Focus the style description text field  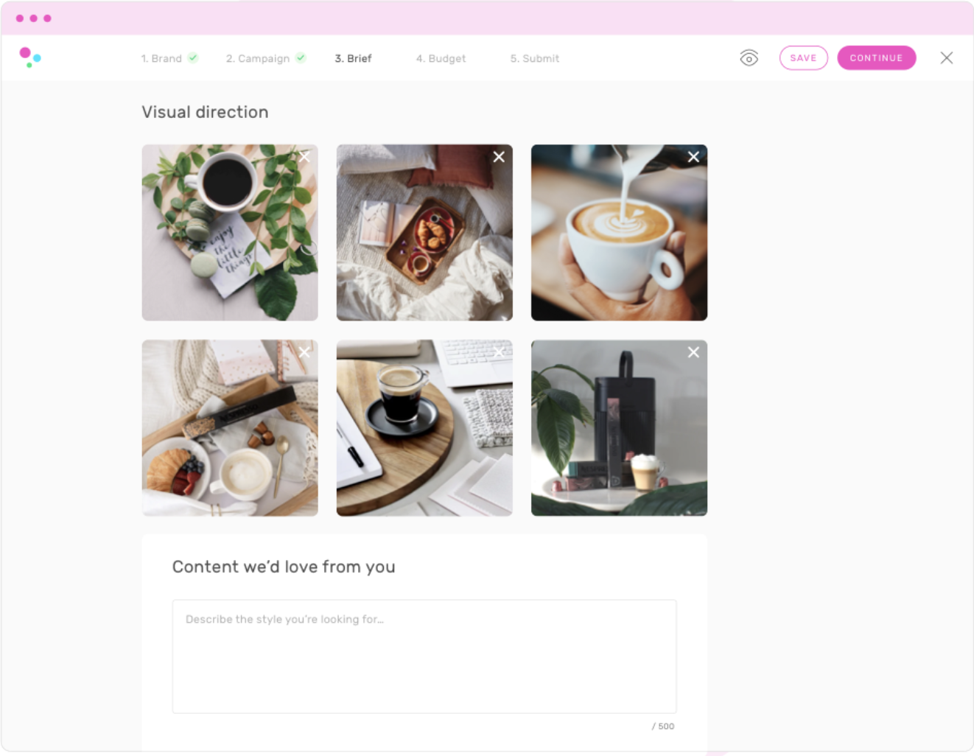pyautogui.click(x=424, y=657)
